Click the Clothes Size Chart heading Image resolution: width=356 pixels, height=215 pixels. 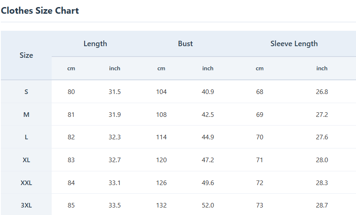[40, 11]
